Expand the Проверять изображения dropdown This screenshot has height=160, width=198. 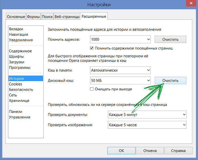(147, 125)
